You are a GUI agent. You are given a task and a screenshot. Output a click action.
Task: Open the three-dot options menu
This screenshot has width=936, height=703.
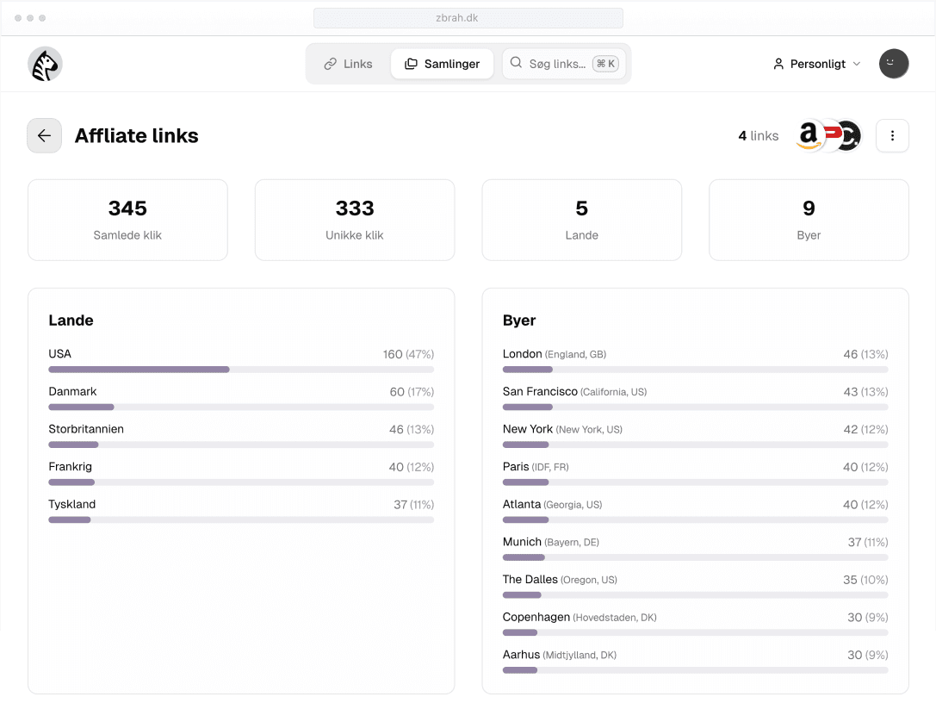[892, 136]
